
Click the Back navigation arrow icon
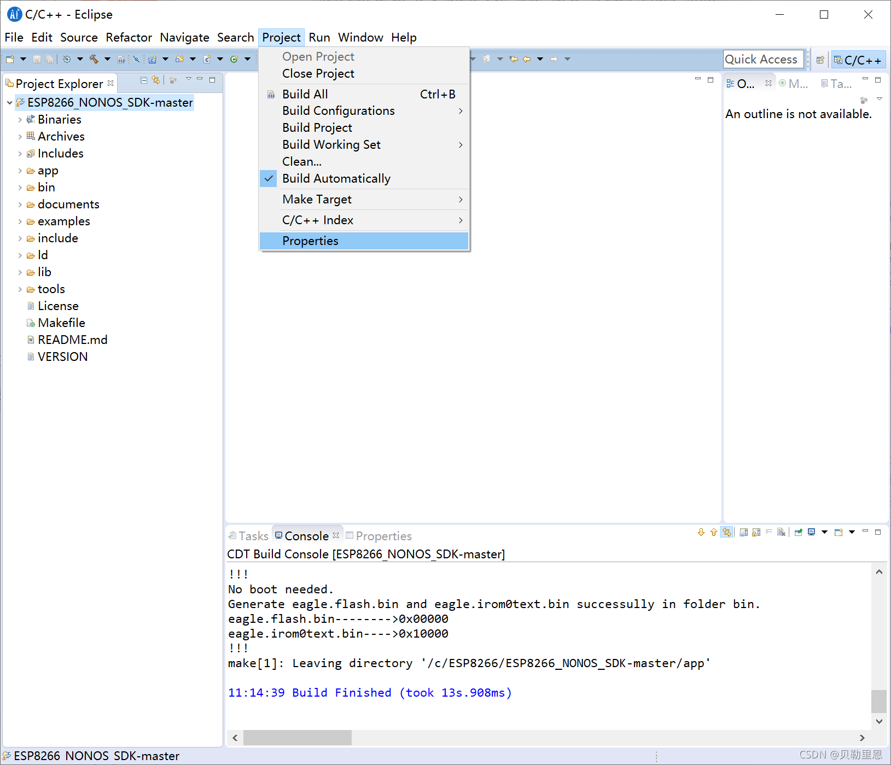coord(527,59)
